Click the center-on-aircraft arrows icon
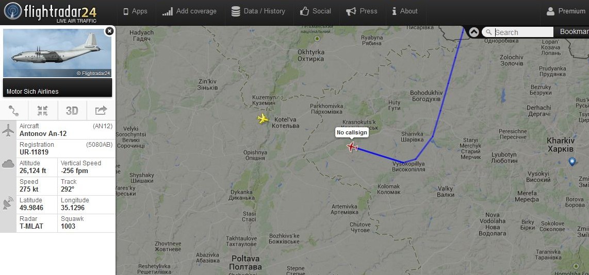The width and height of the screenshot is (589, 275). [43, 110]
